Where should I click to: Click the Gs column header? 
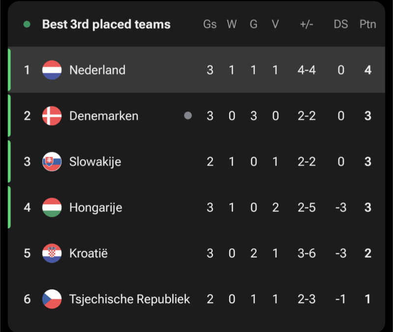coord(210,24)
